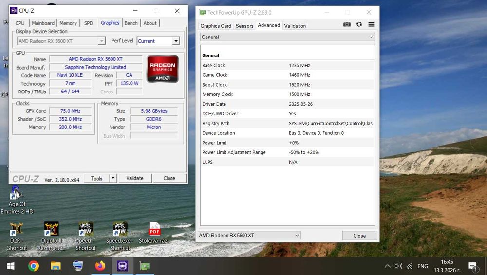Click the GPU-Z screenshot camera icon

347,24
